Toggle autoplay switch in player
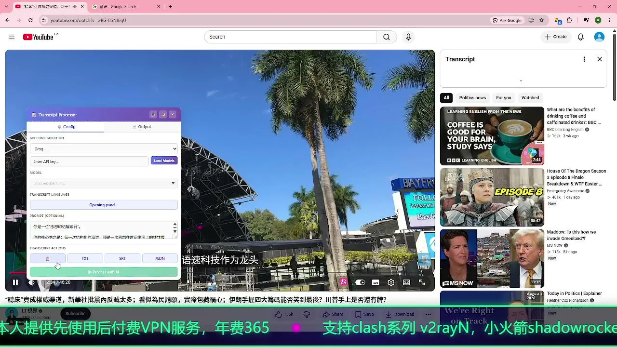The width and height of the screenshot is (617, 347). click(x=360, y=282)
